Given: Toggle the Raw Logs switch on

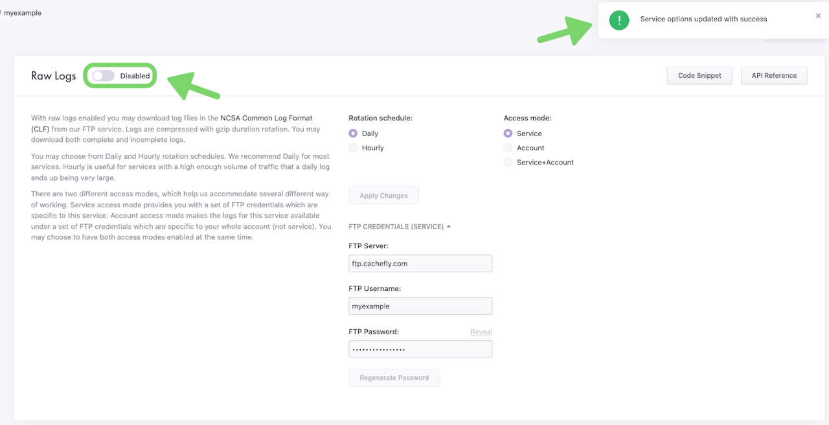Looking at the screenshot, I should 103,76.
